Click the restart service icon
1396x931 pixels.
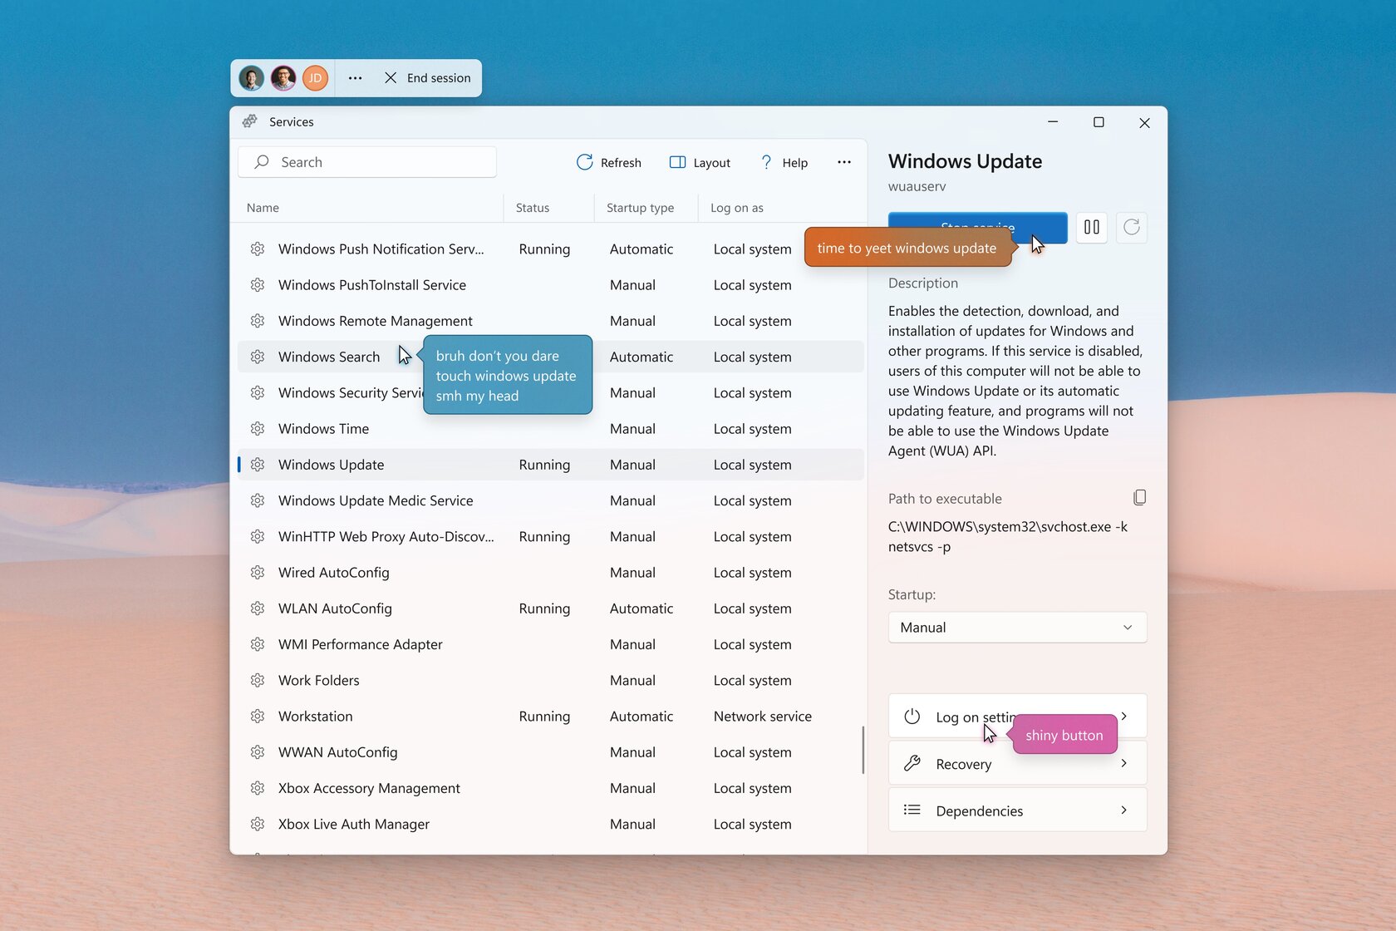coord(1132,227)
